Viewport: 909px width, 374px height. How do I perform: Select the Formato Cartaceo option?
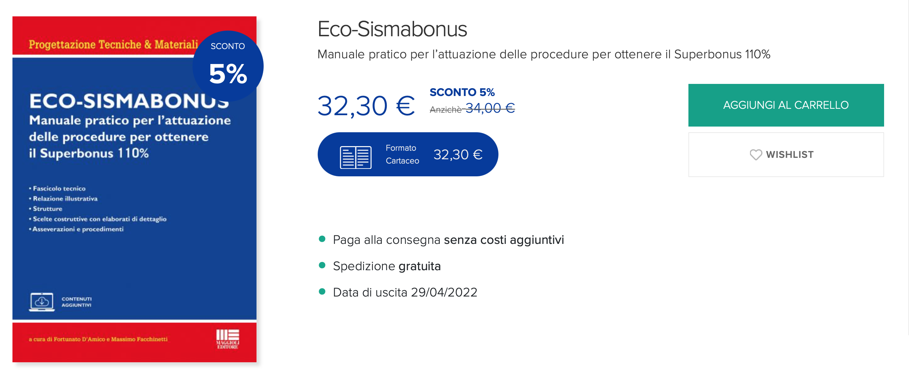point(408,154)
